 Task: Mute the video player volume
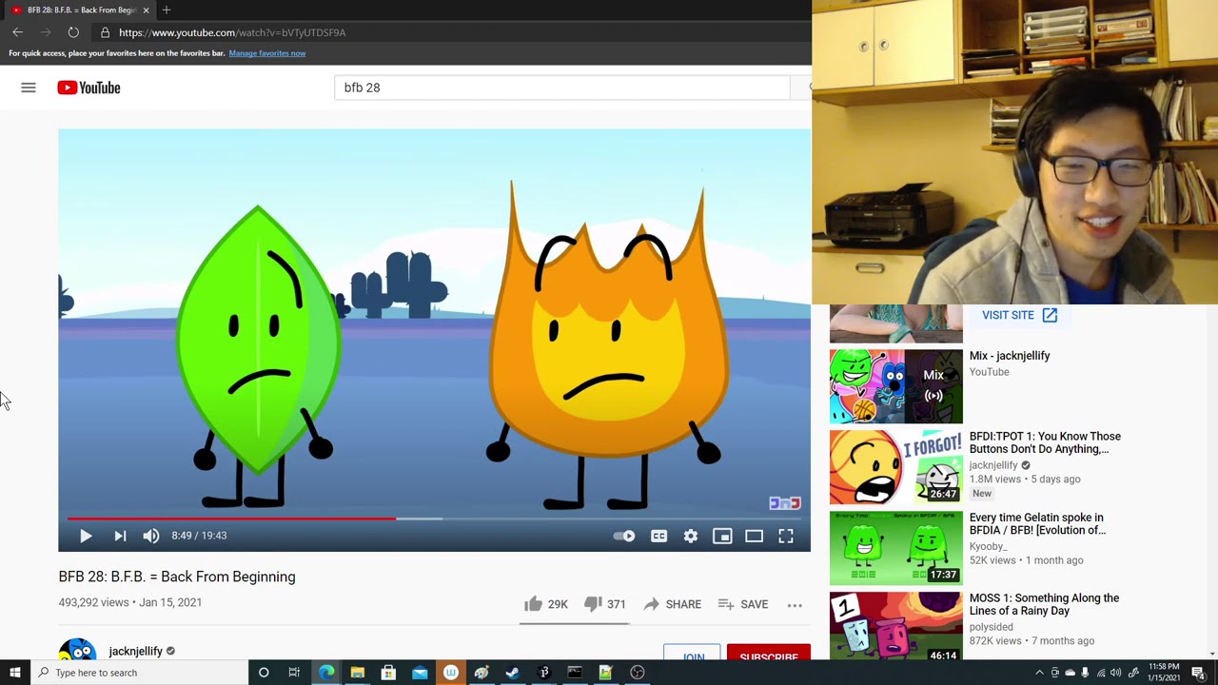151,536
